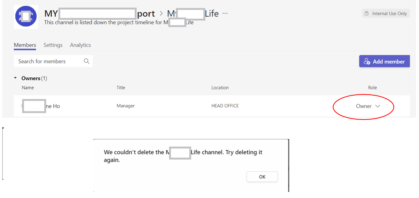Image resolution: width=419 pixels, height=198 pixels.
Task: Open the Members tab
Action: click(25, 45)
